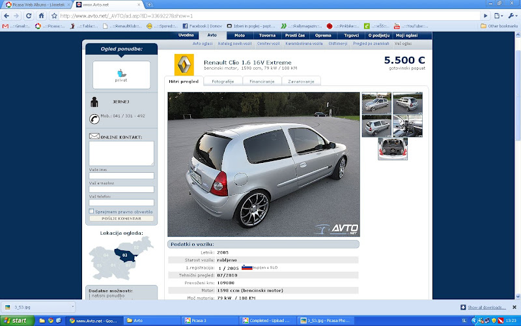Click the Cenitev vozil link

268,44
